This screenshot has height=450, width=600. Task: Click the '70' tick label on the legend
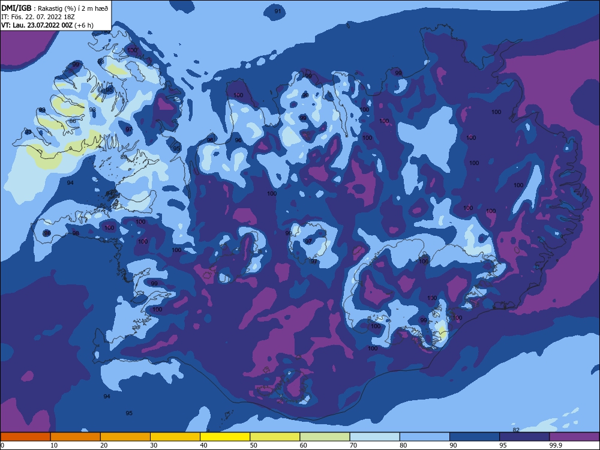(353, 445)
